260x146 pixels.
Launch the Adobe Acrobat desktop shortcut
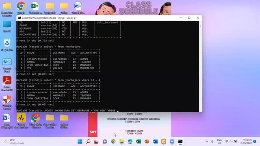pos(7,84)
